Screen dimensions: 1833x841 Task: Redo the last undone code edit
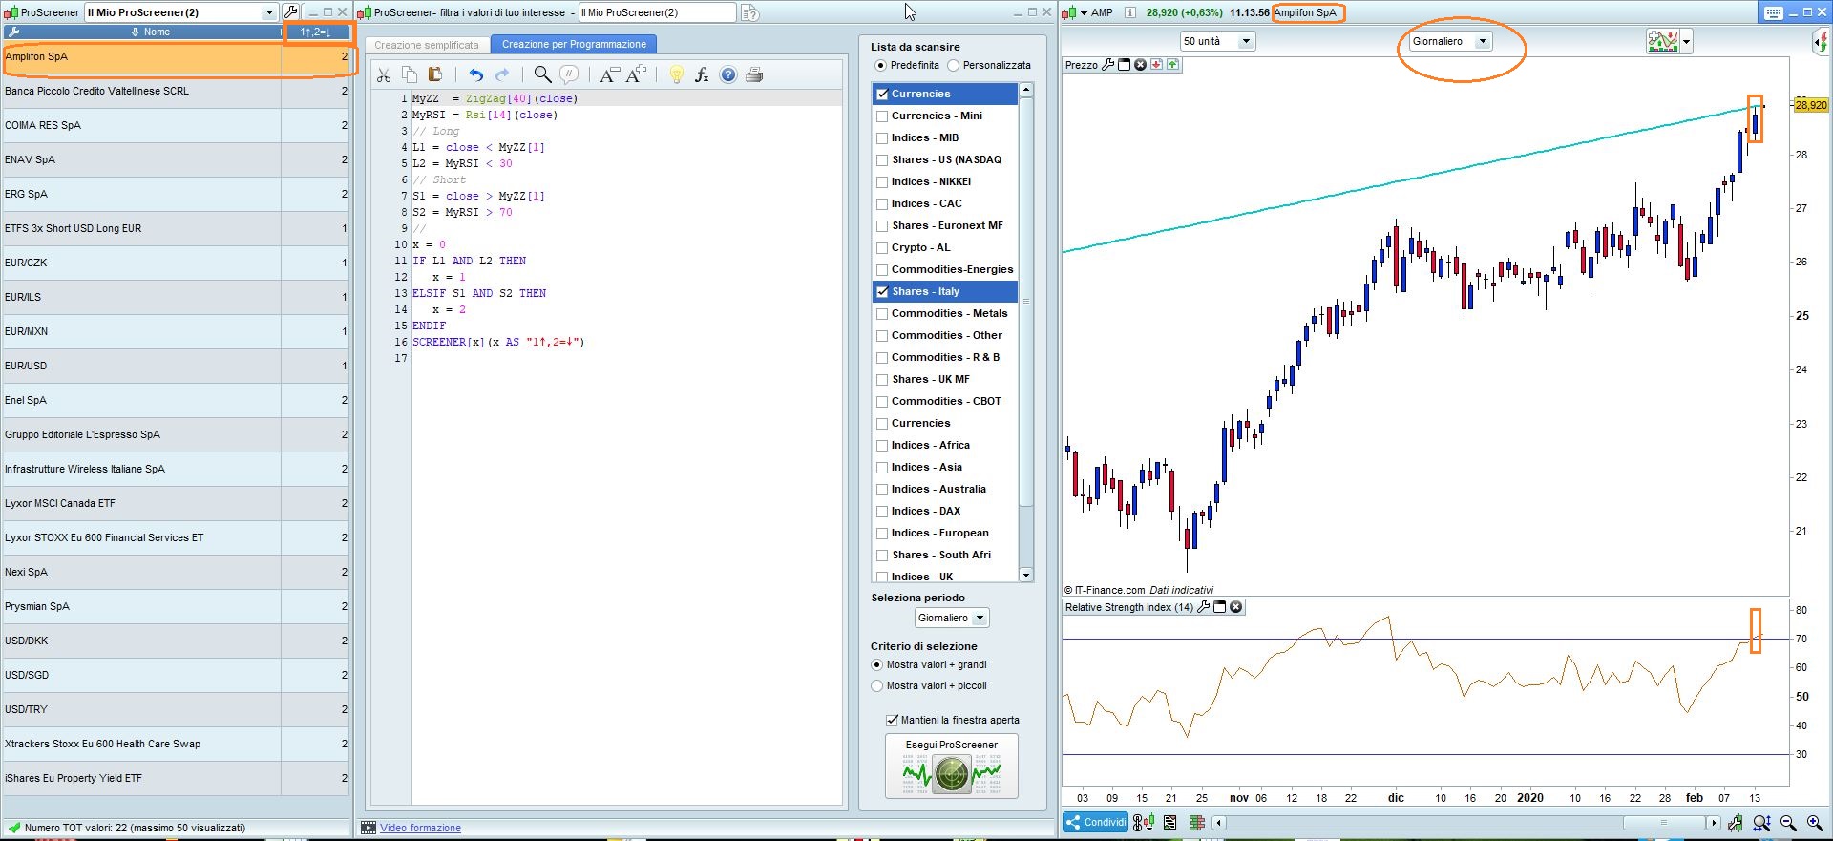pyautogui.click(x=502, y=75)
